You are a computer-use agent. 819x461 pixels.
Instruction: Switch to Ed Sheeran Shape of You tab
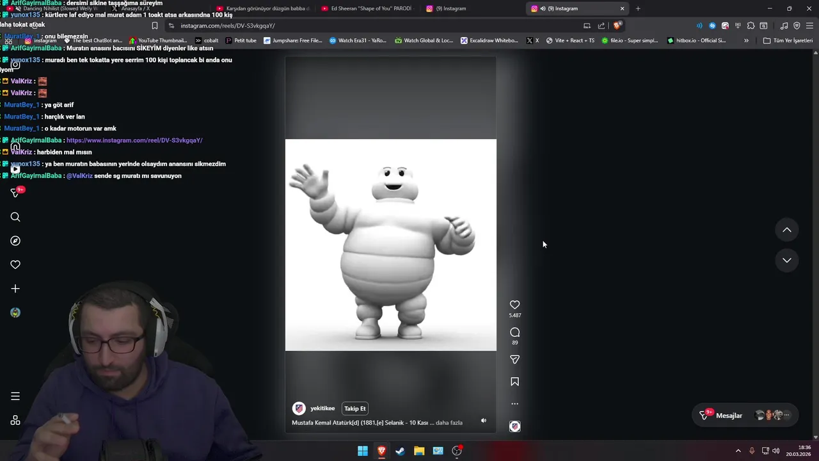tap(367, 8)
